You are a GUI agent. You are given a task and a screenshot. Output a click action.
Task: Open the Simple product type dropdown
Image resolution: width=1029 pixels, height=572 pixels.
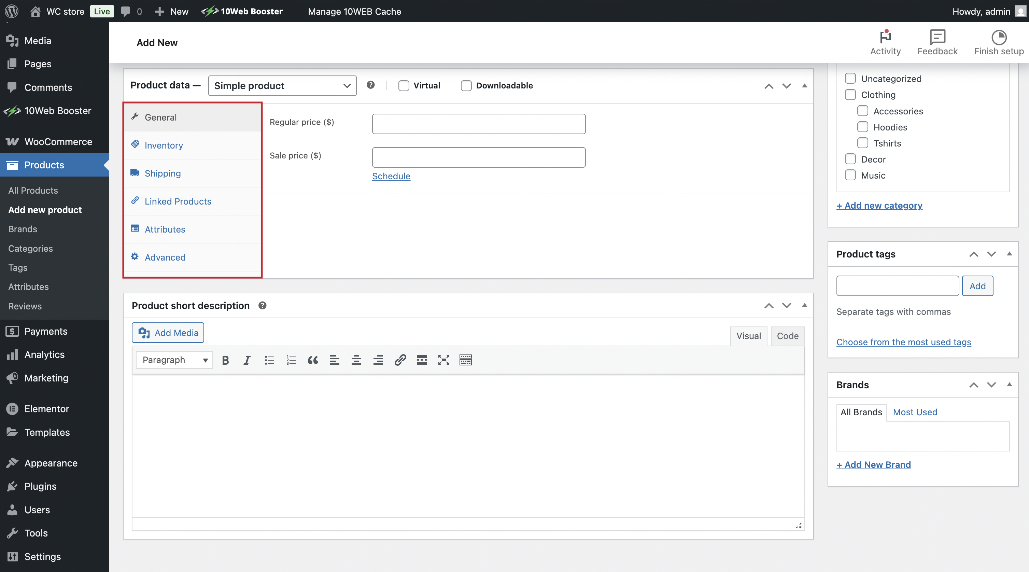click(282, 85)
